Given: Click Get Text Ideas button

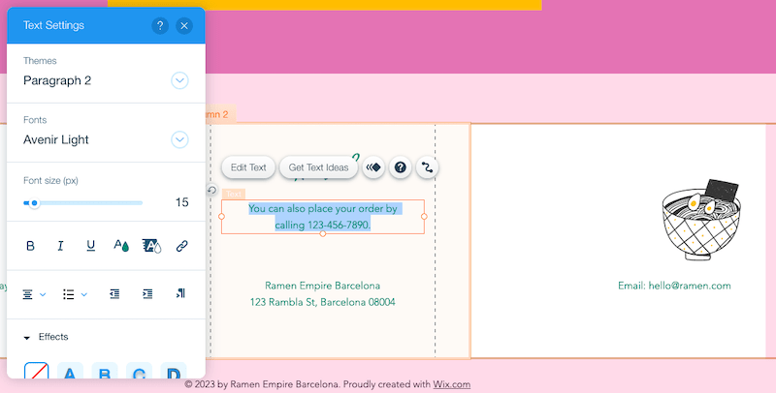Looking at the screenshot, I should tap(319, 167).
